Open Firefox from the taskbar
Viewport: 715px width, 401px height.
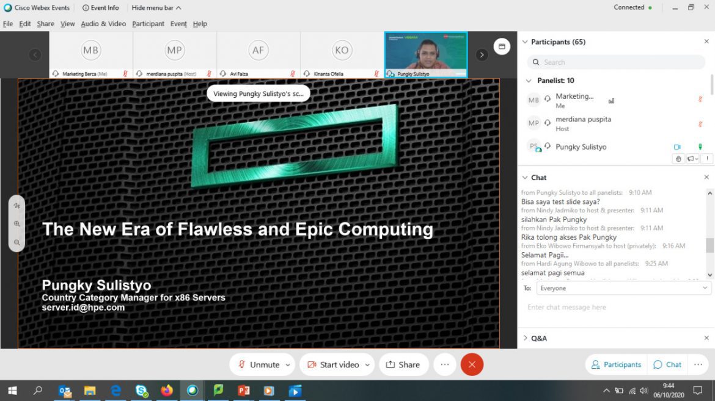pos(167,391)
